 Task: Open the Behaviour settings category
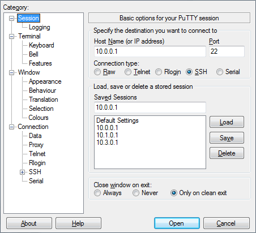tap(42, 90)
